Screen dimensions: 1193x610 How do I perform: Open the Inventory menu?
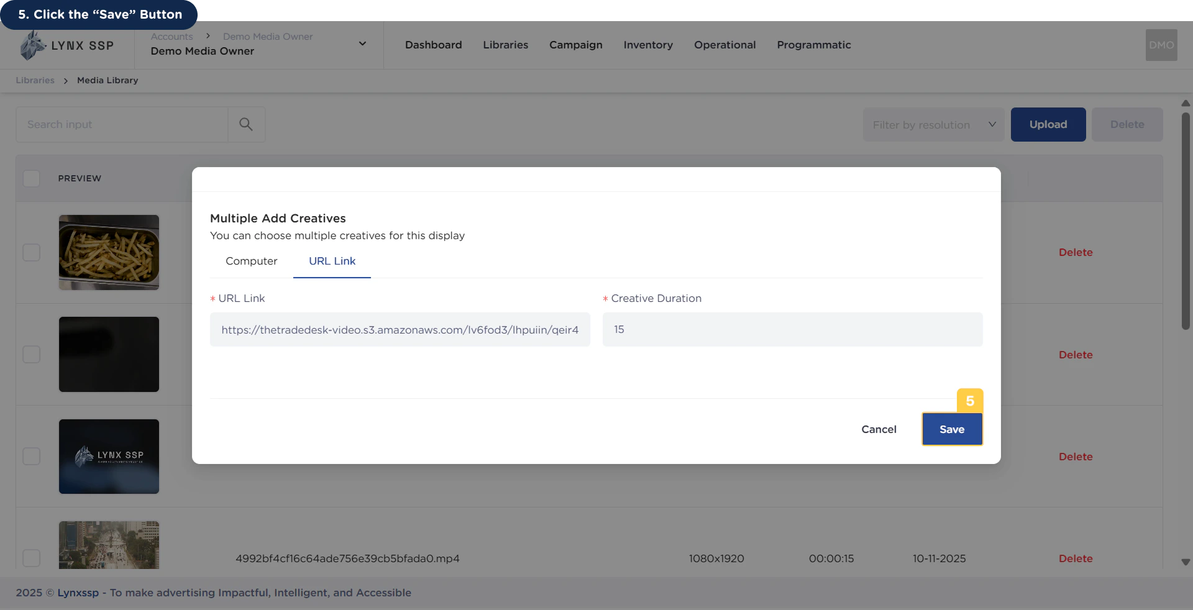coord(648,45)
